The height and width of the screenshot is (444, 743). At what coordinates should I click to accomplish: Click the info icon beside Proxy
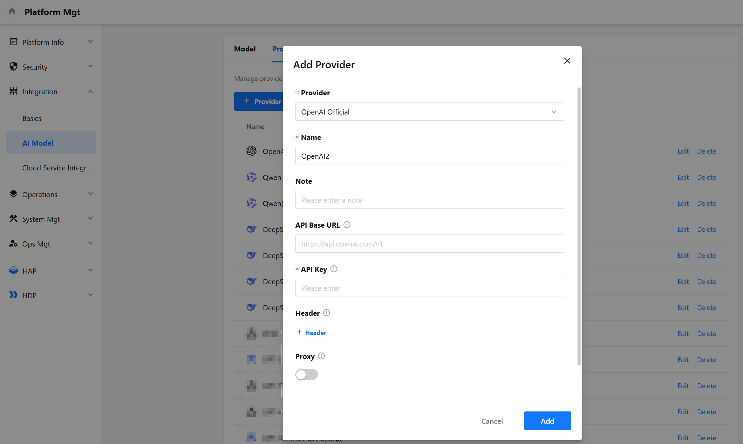tap(321, 356)
